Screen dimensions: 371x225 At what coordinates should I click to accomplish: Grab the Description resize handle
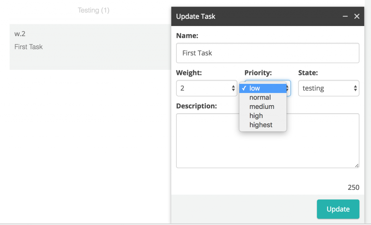point(357,166)
